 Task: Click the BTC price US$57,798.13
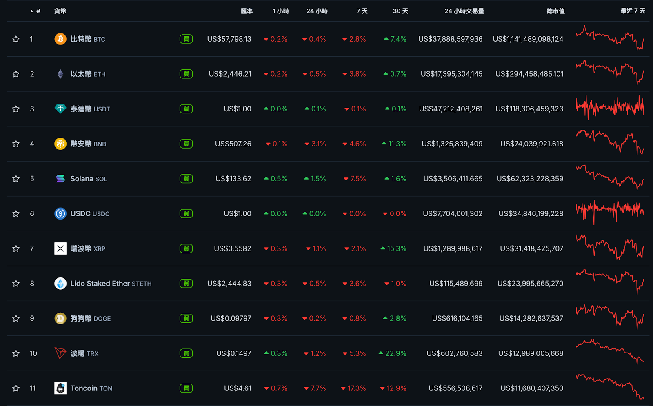(229, 39)
